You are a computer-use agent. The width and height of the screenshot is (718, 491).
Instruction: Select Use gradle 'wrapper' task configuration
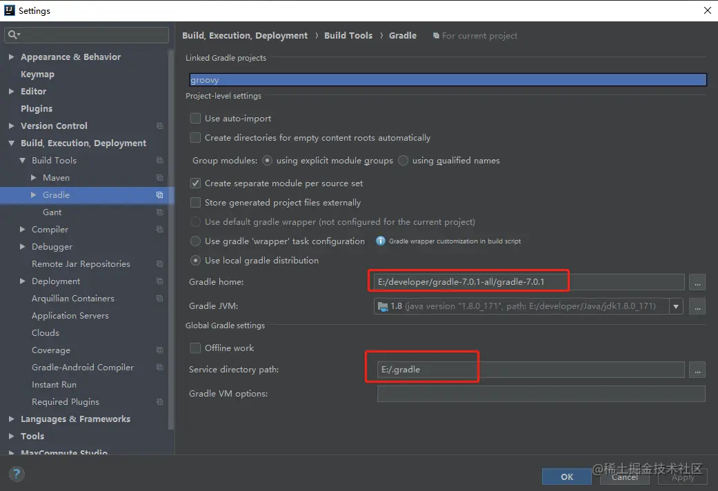[195, 241]
